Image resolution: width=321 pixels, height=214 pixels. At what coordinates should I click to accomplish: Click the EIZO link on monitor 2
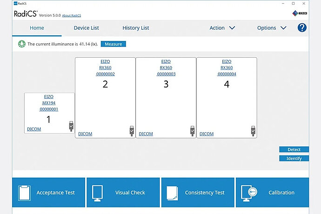(x=105, y=61)
